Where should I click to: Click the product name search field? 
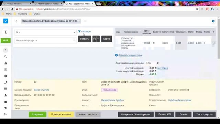pos(45,41)
